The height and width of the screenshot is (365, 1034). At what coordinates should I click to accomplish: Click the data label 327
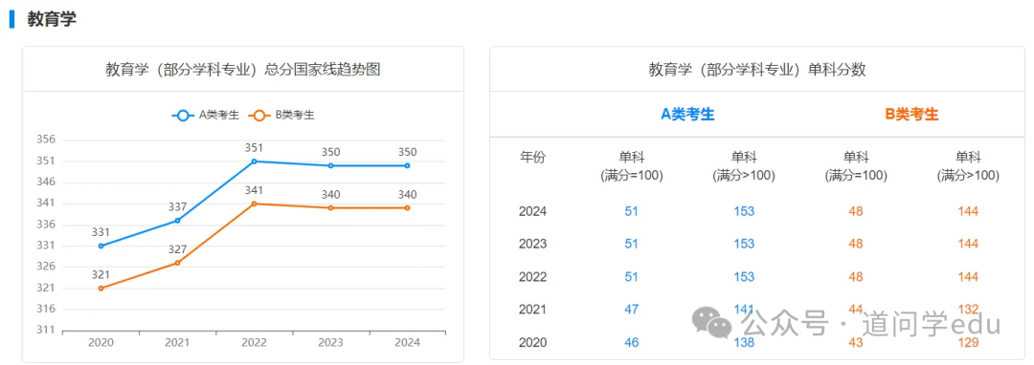point(177,249)
